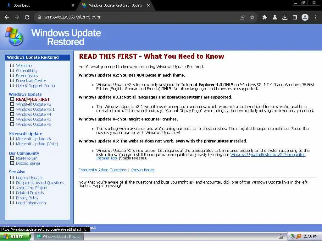Select READ THIS FIRST in sidebar

click(33, 99)
